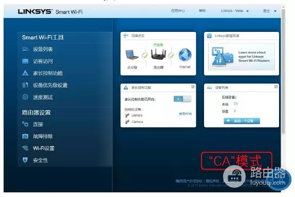Close the parental control widget
Viewport: 295px width, 197px height.
tap(193, 86)
